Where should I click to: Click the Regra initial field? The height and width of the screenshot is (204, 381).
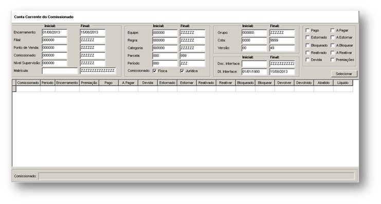click(x=165, y=40)
